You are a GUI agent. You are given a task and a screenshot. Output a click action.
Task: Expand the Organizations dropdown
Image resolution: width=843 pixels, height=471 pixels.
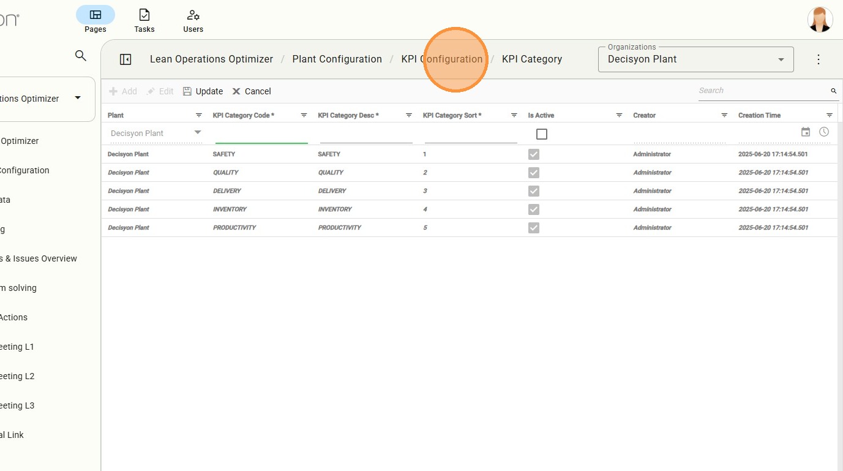781,59
